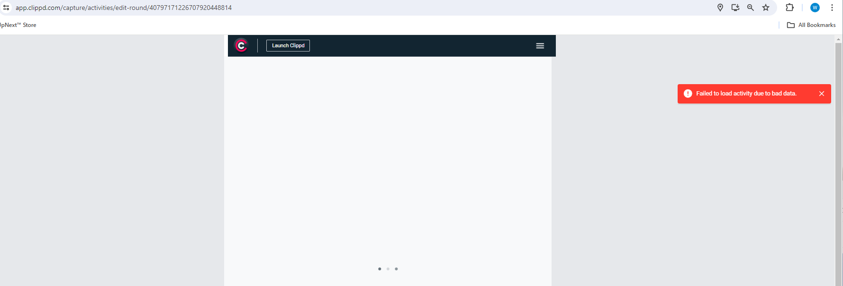Bookmark this page with the star icon
The height and width of the screenshot is (286, 843).
click(x=765, y=8)
